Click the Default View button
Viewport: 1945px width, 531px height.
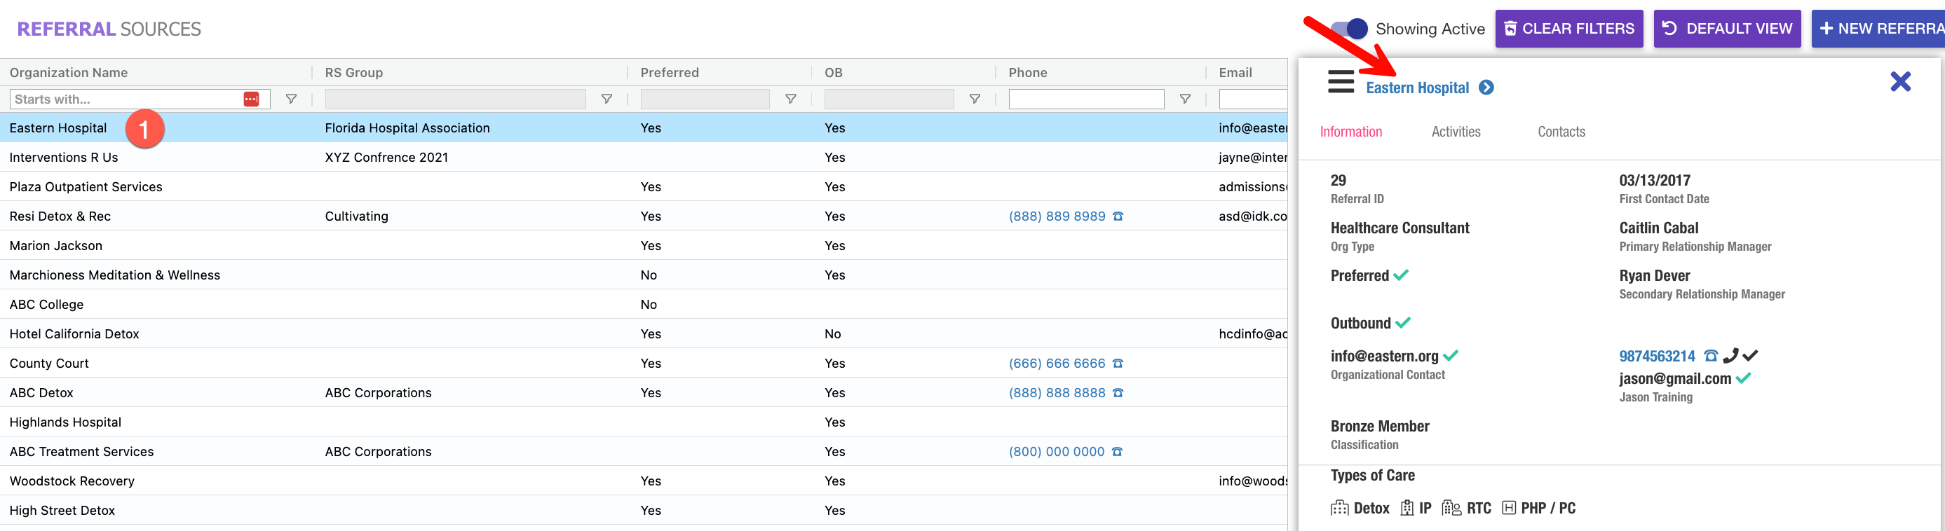coord(1726,29)
